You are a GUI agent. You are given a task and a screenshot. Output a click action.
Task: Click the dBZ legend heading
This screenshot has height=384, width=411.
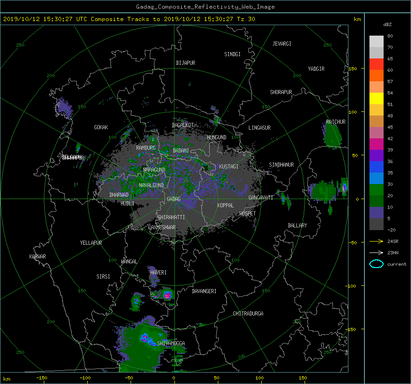click(x=387, y=25)
